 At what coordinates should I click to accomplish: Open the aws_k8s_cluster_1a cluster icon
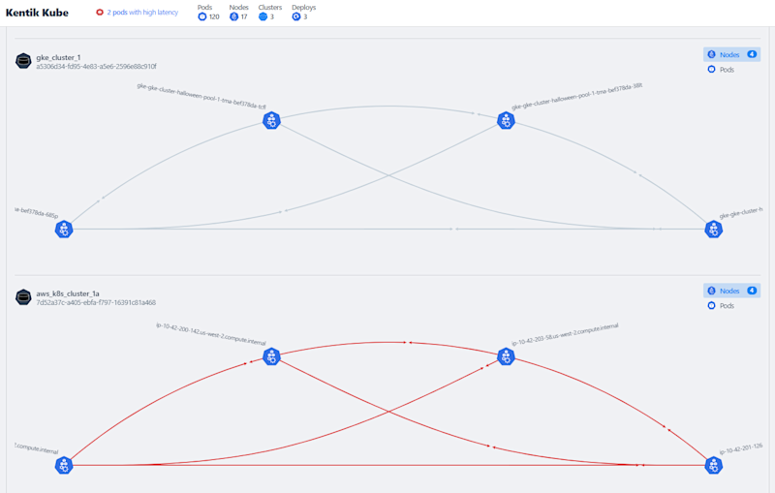point(23,297)
